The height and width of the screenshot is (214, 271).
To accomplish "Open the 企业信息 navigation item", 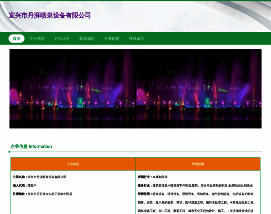I will pyautogui.click(x=112, y=39).
